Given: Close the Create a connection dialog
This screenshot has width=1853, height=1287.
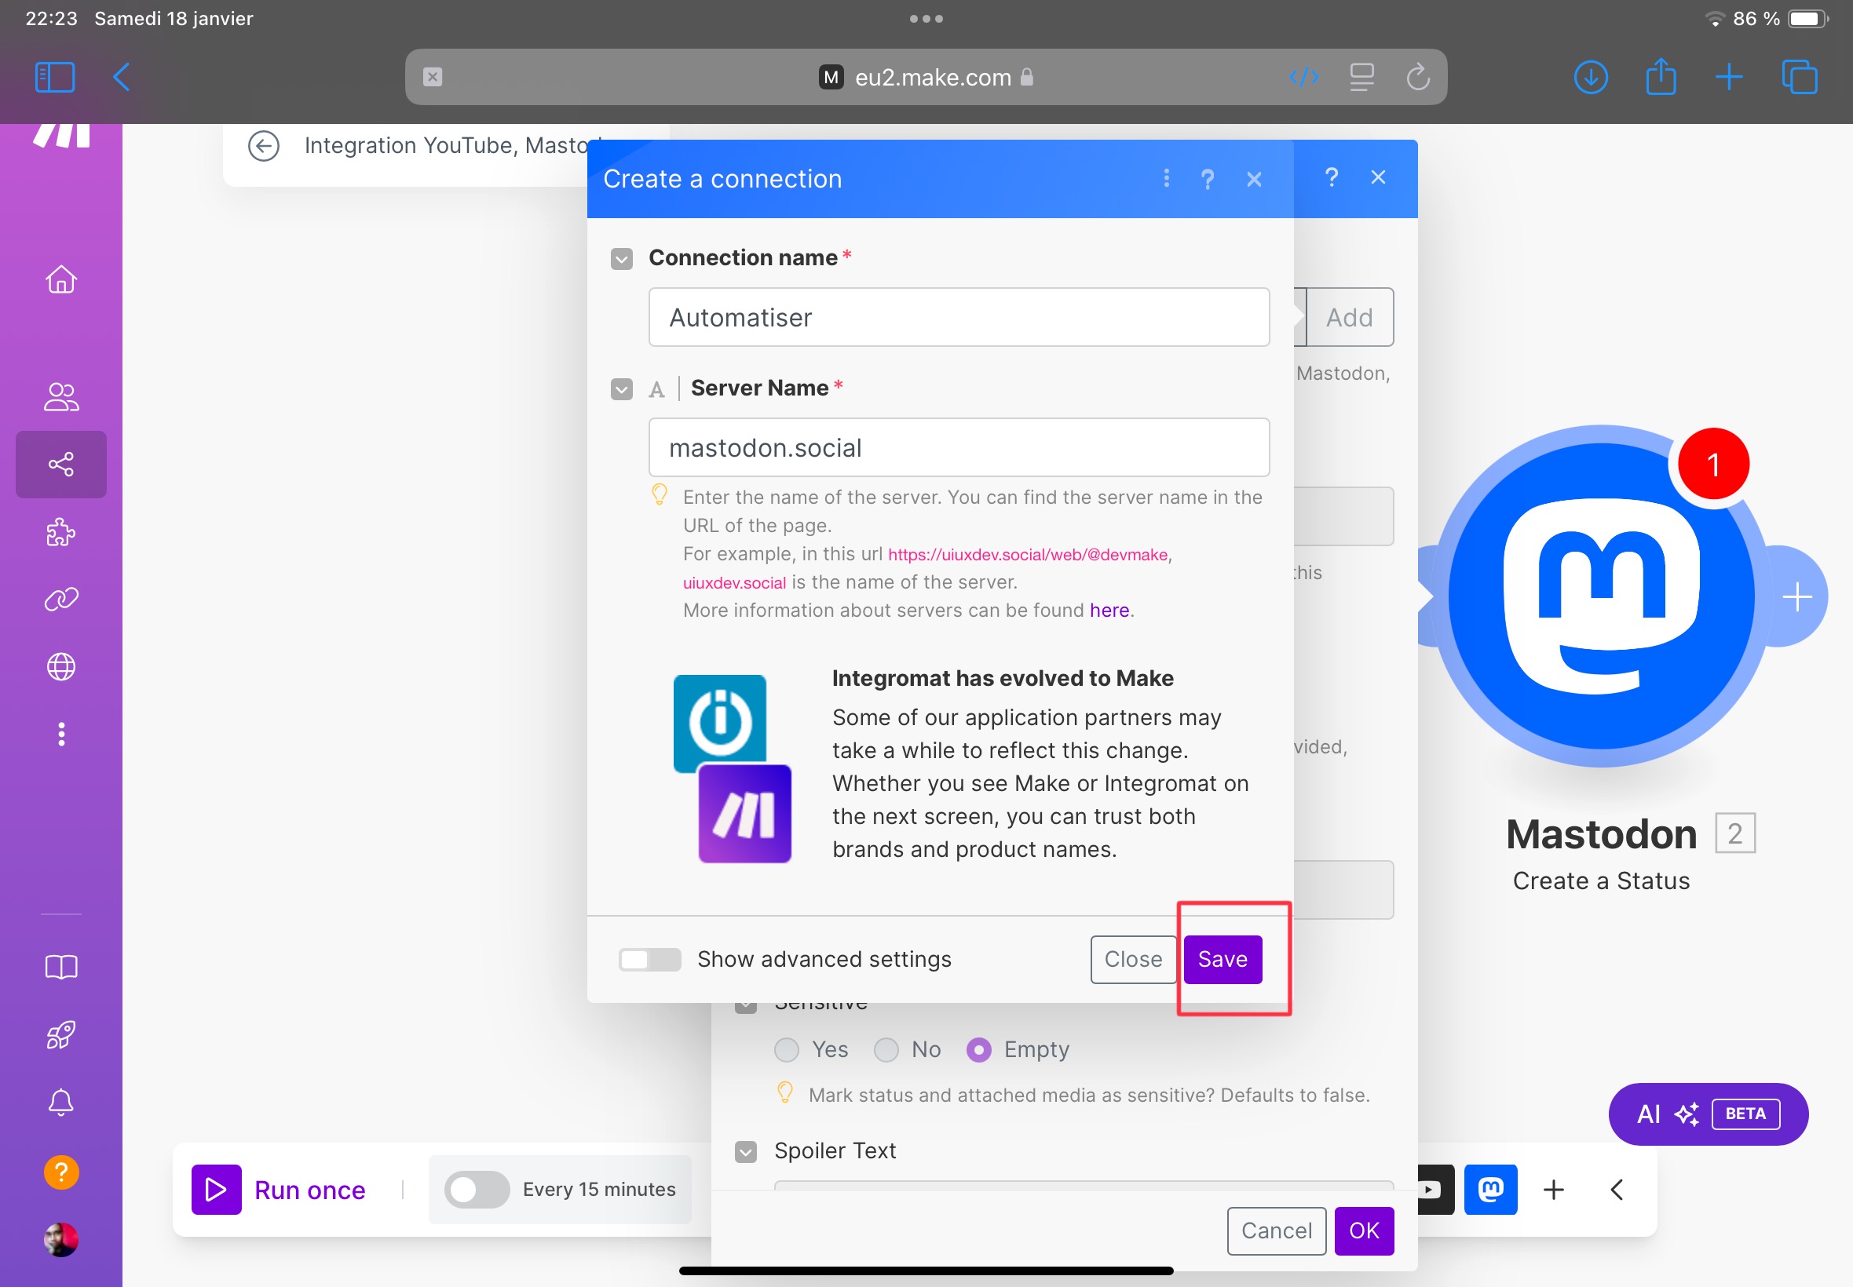Looking at the screenshot, I should (x=1254, y=179).
